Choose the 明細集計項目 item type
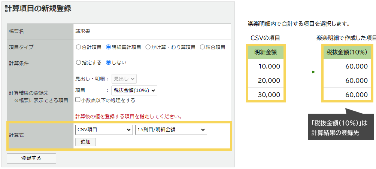Viewport: 376px width, 169px height. [109, 47]
